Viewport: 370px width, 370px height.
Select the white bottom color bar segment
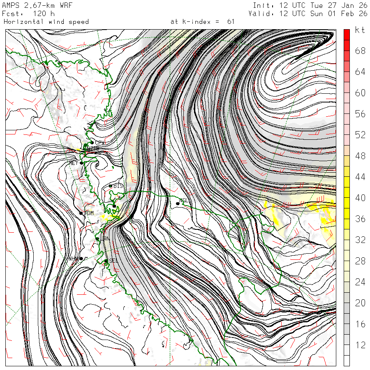pos(347,361)
